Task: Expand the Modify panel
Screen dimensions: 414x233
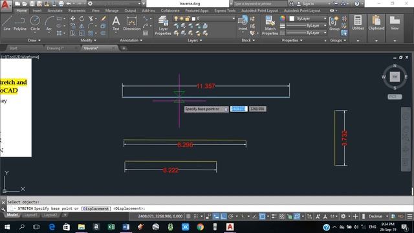Action: (x=89, y=40)
